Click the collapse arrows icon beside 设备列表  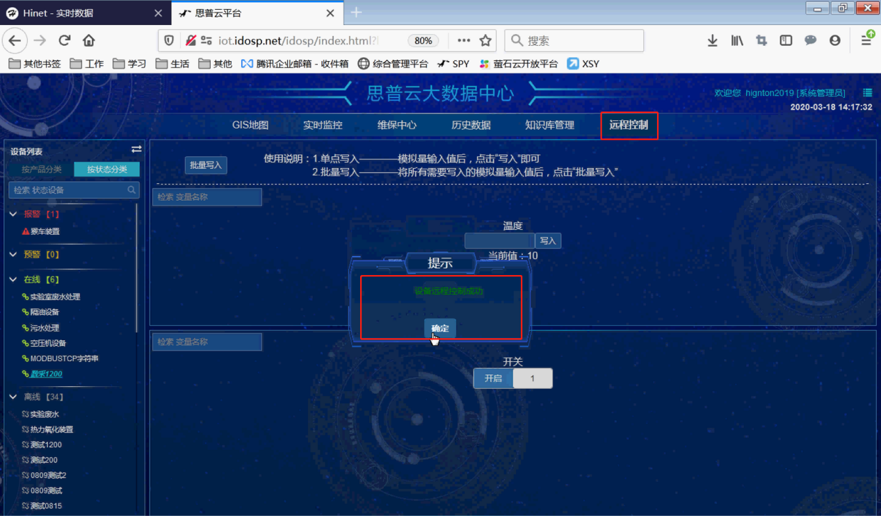(136, 149)
